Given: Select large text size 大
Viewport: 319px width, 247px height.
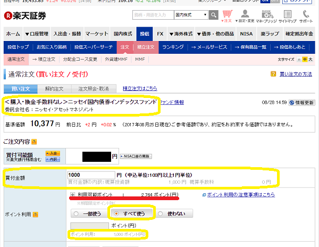Looking at the screenshot, I should click(310, 60).
